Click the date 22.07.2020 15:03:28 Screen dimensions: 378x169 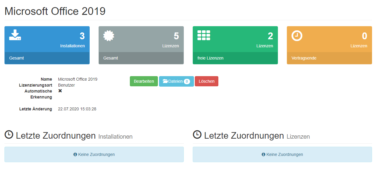pos(77,109)
